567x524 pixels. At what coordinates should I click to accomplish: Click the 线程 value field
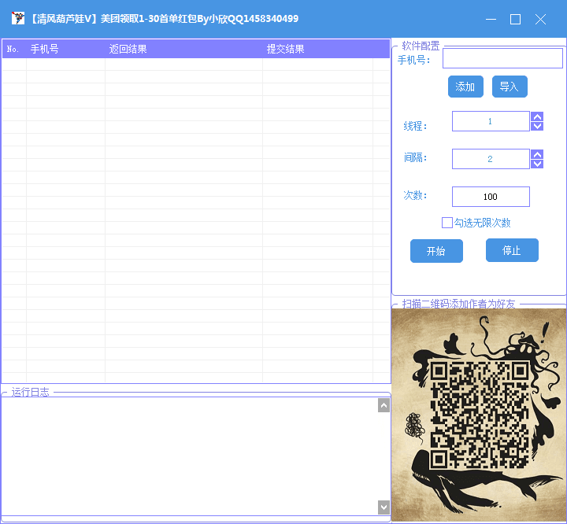[491, 121]
